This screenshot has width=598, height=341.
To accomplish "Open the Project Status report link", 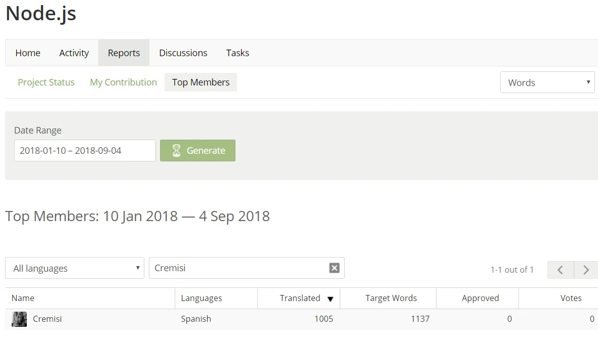I will [x=46, y=82].
